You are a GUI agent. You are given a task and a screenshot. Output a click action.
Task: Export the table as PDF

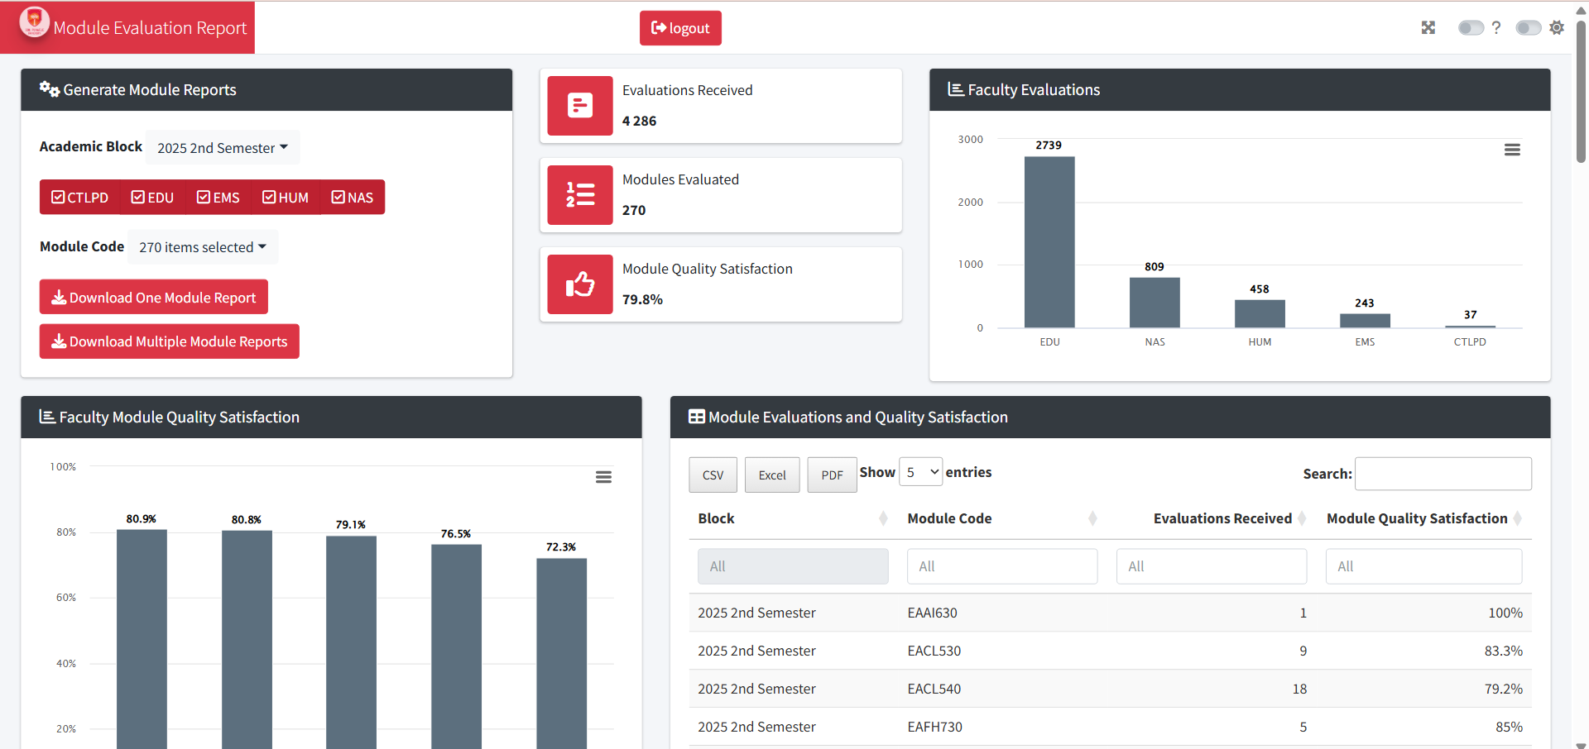[831, 475]
